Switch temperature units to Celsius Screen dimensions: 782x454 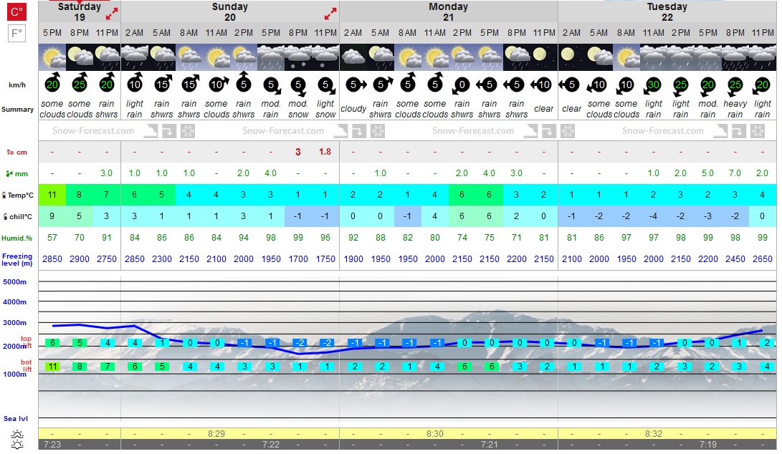click(16, 12)
